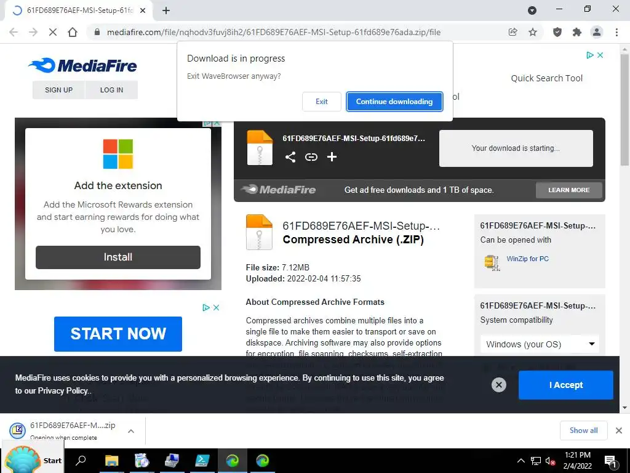This screenshot has height=473, width=630.
Task: Open browser three-dot menu
Action: point(616,32)
